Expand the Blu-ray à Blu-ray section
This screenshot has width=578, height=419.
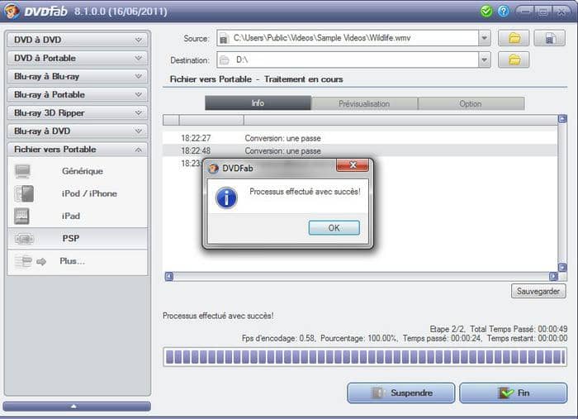pos(78,76)
